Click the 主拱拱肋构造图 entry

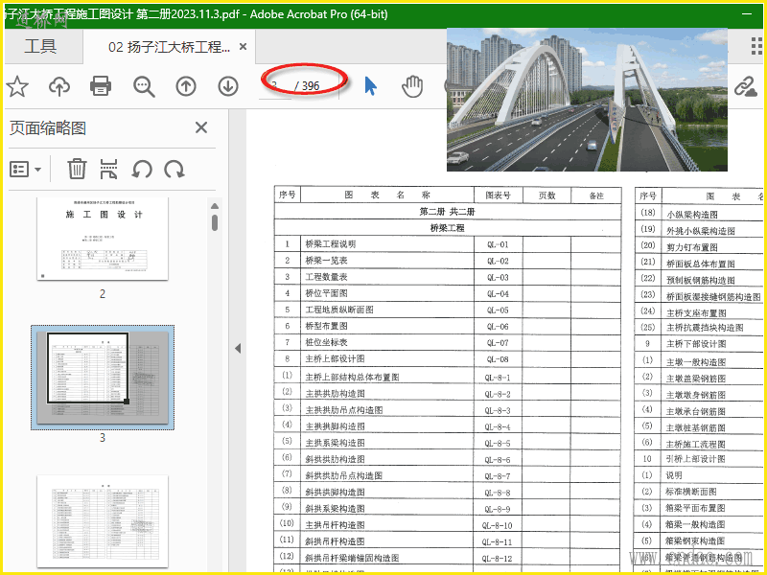point(335,394)
